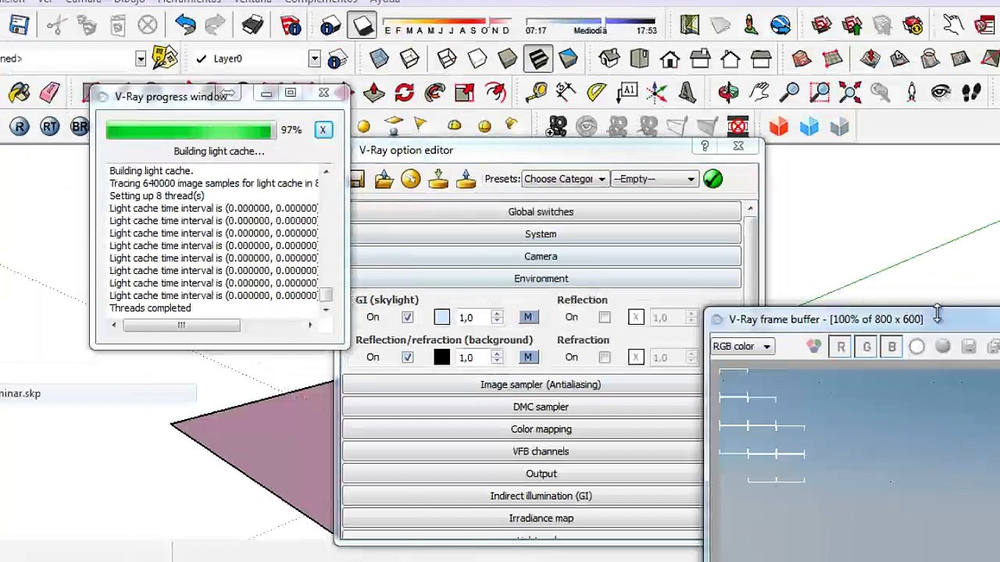Viewport: 1000px width, 562px height.
Task: Open background texture map M button
Action: 528,357
